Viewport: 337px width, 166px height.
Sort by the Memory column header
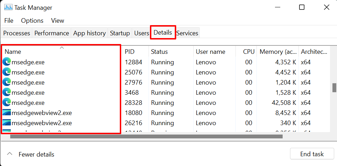(x=278, y=52)
